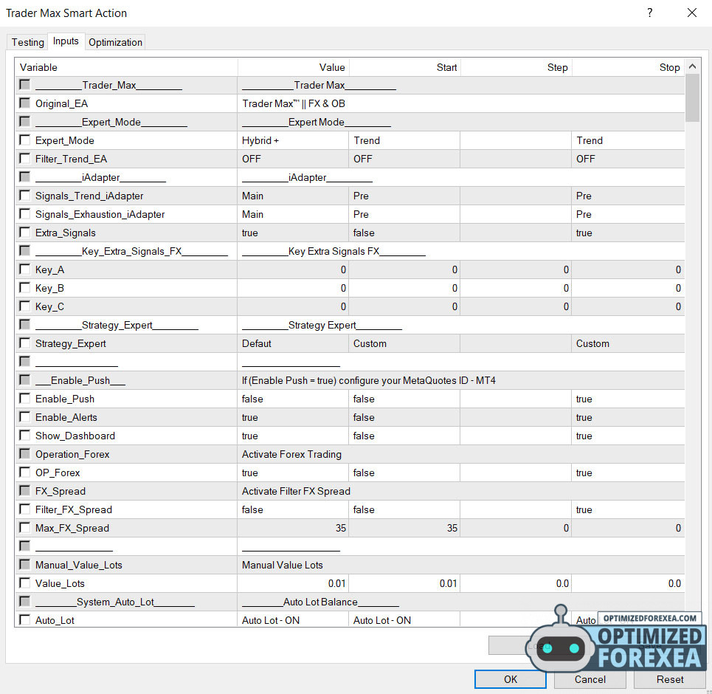
Task: Click the Value_Lots Step cell 0.0
Action: [x=516, y=583]
